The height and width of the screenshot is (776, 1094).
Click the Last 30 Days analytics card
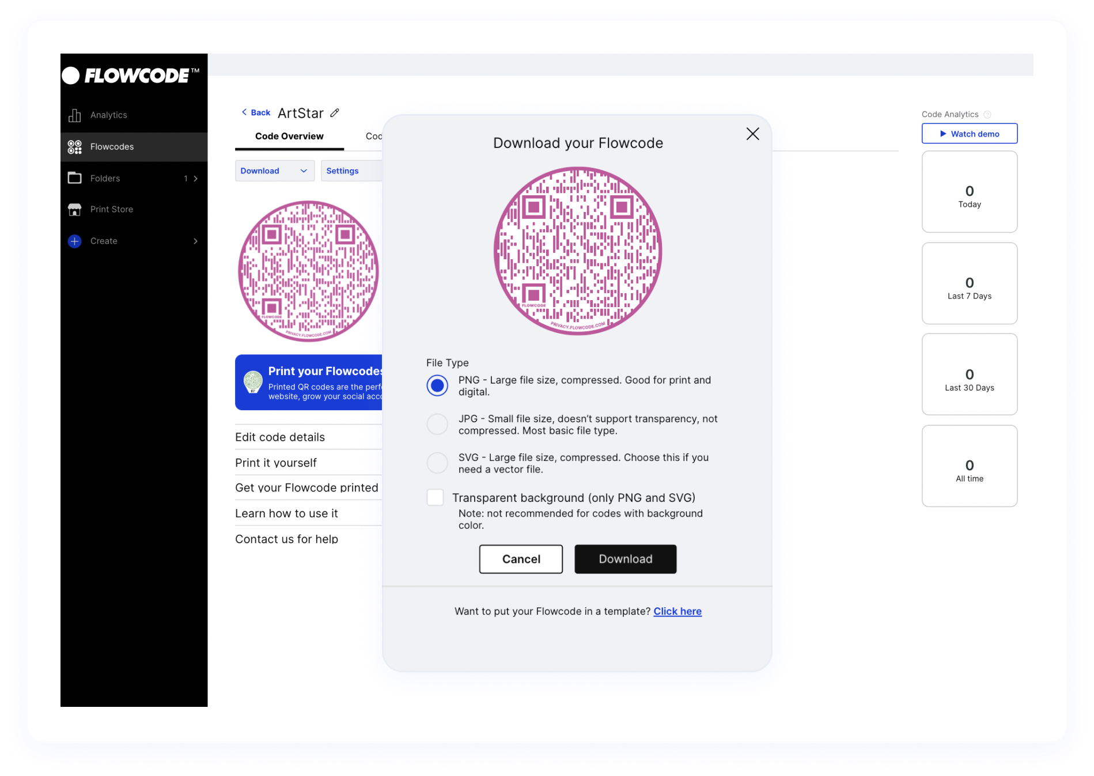point(969,374)
